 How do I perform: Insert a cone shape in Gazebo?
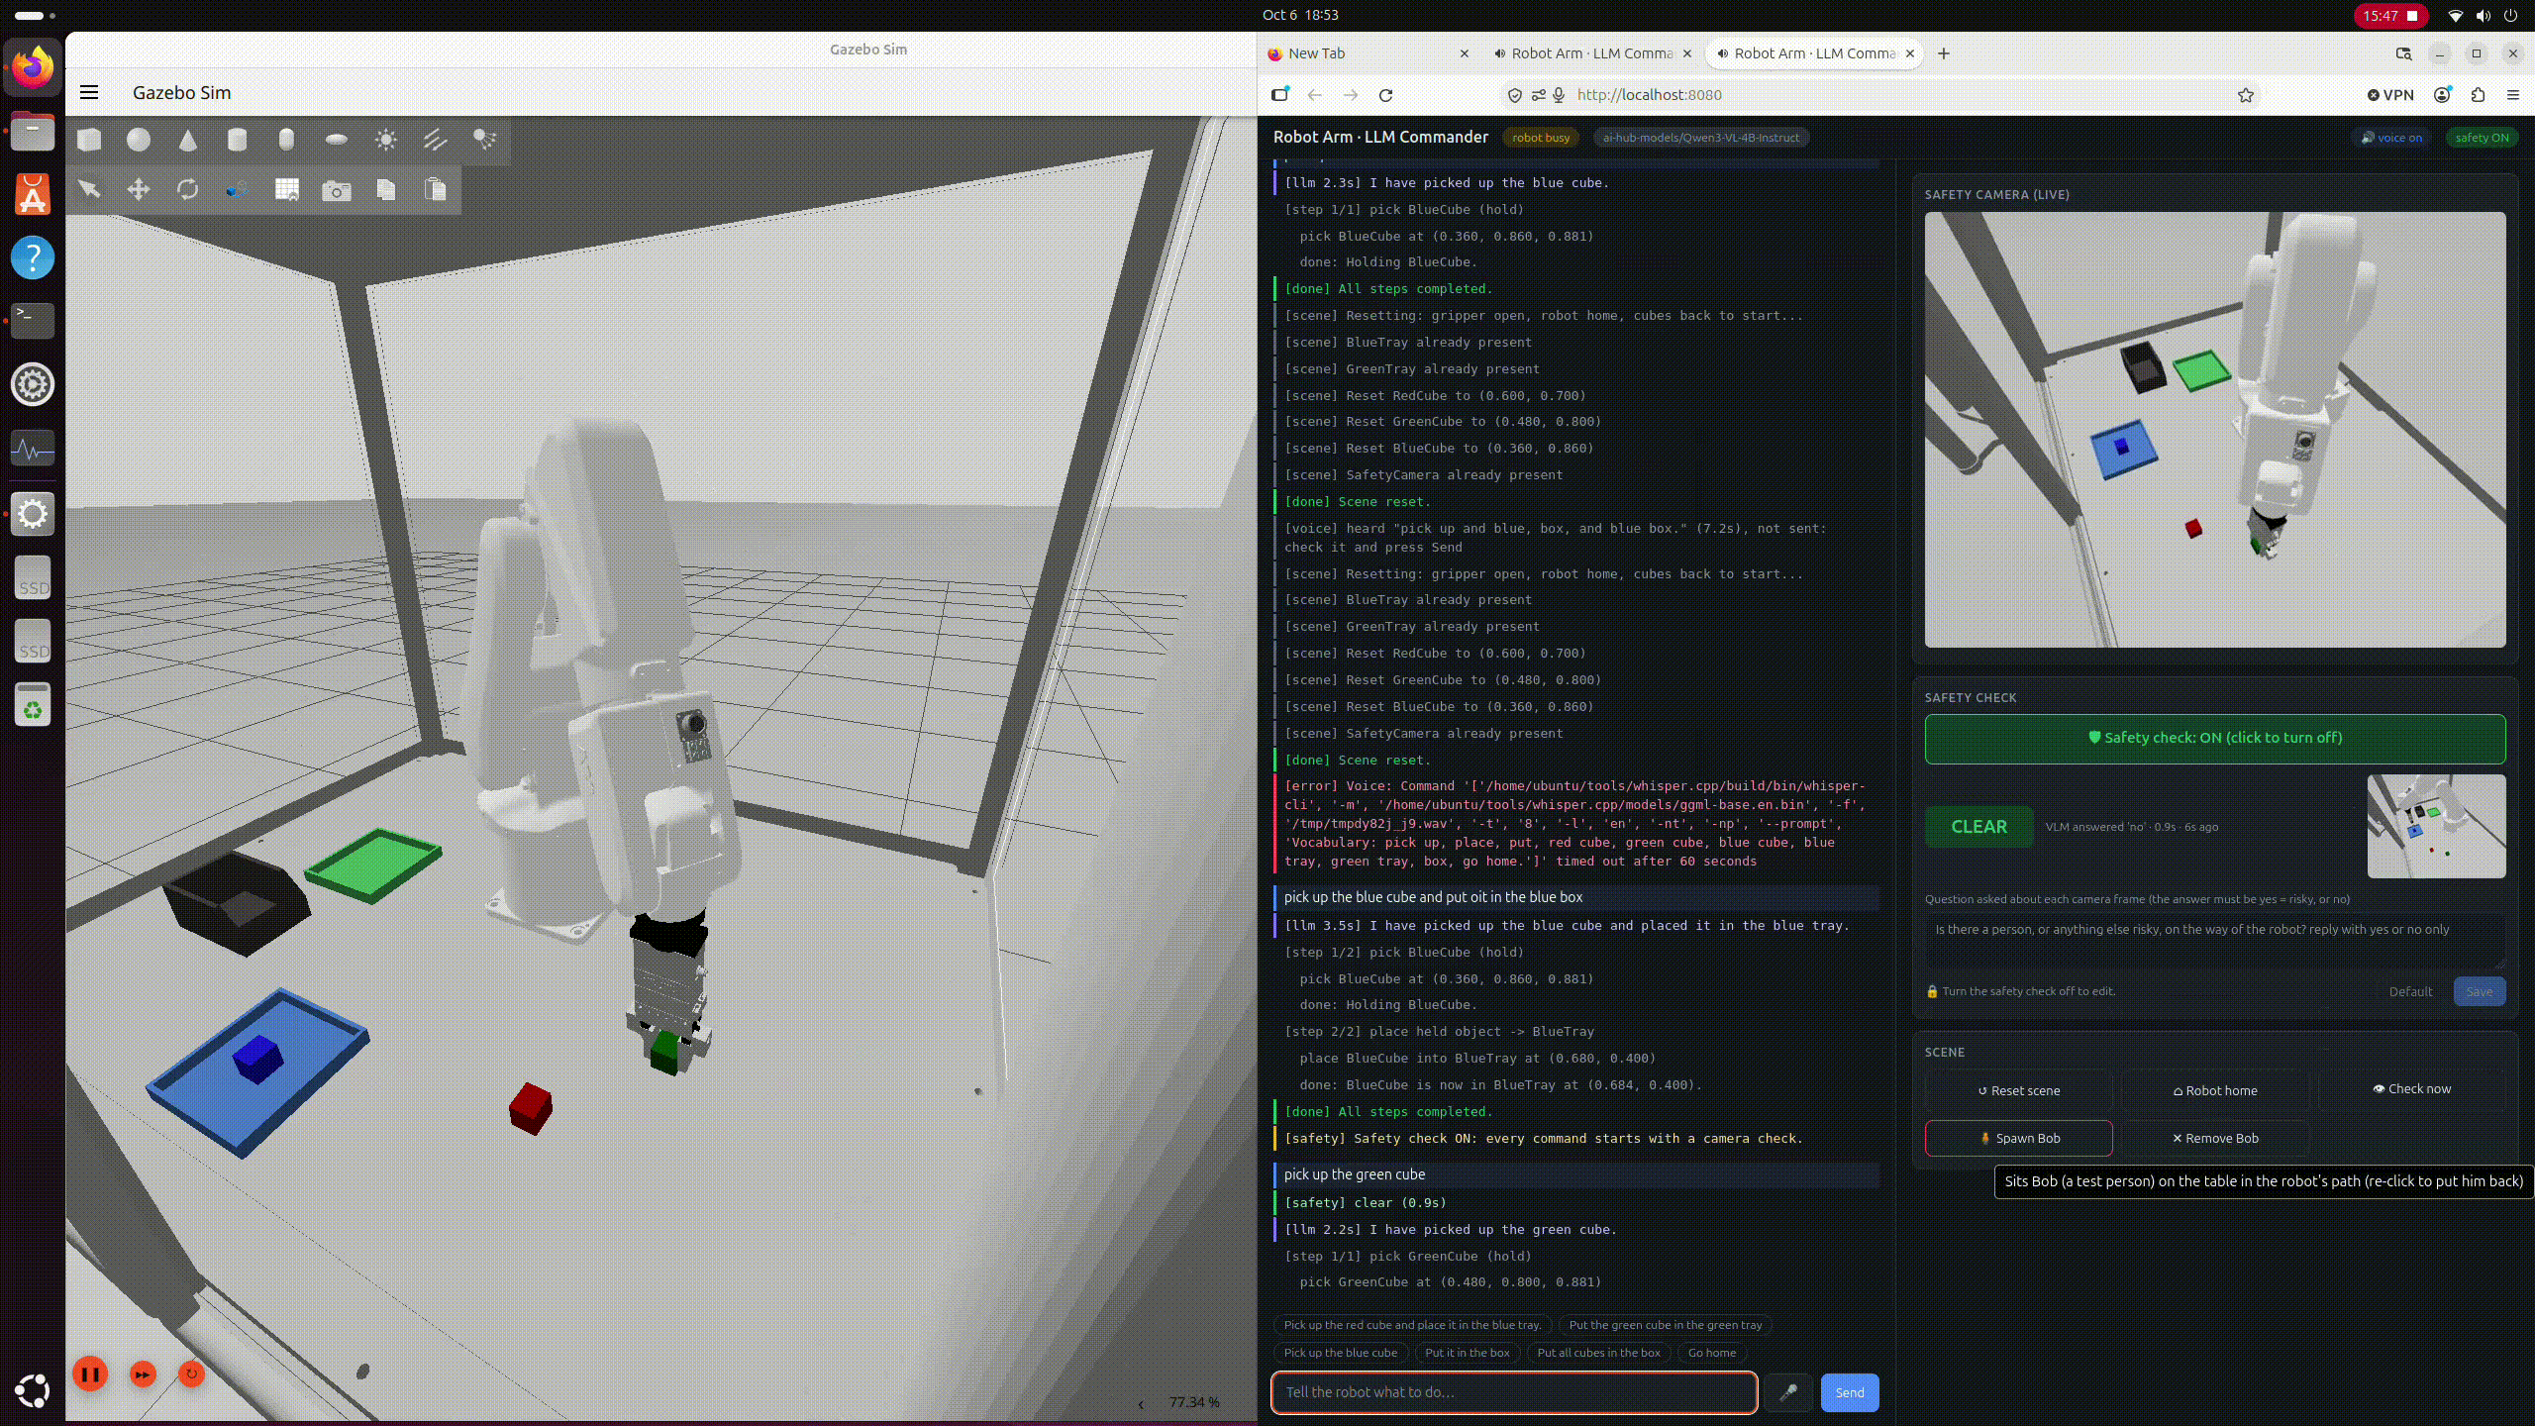click(x=188, y=140)
